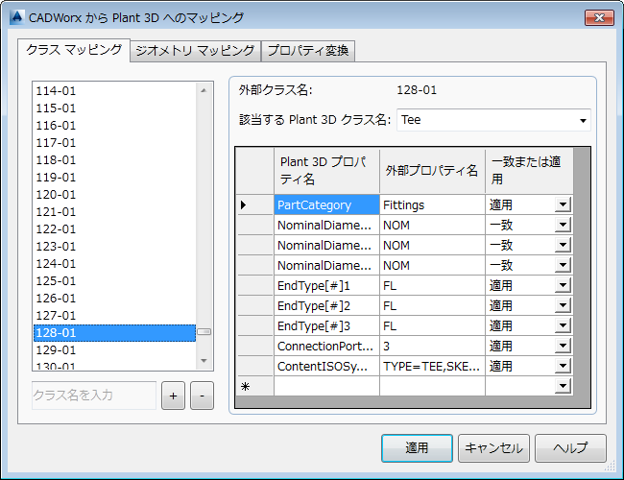Screen dimensions: 624x480
Task: Click class list scrollbar down arrow
Action: (204, 361)
